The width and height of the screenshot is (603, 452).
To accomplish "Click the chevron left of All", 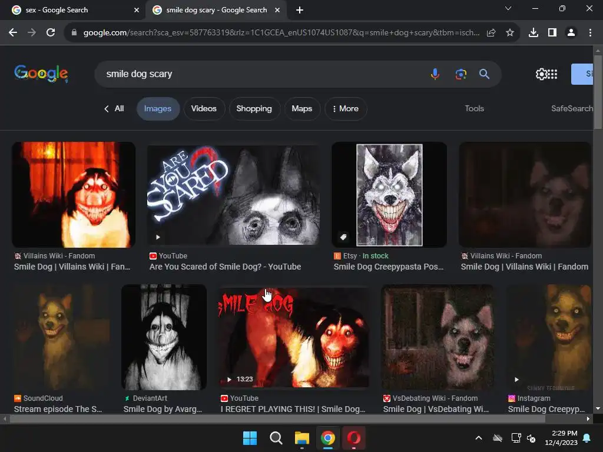I will click(107, 109).
